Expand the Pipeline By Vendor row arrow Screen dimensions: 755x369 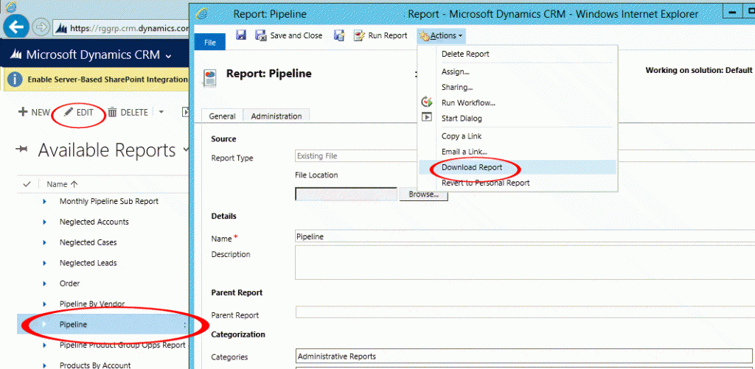click(x=44, y=304)
